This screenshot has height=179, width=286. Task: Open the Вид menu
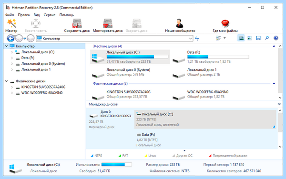[37, 15]
